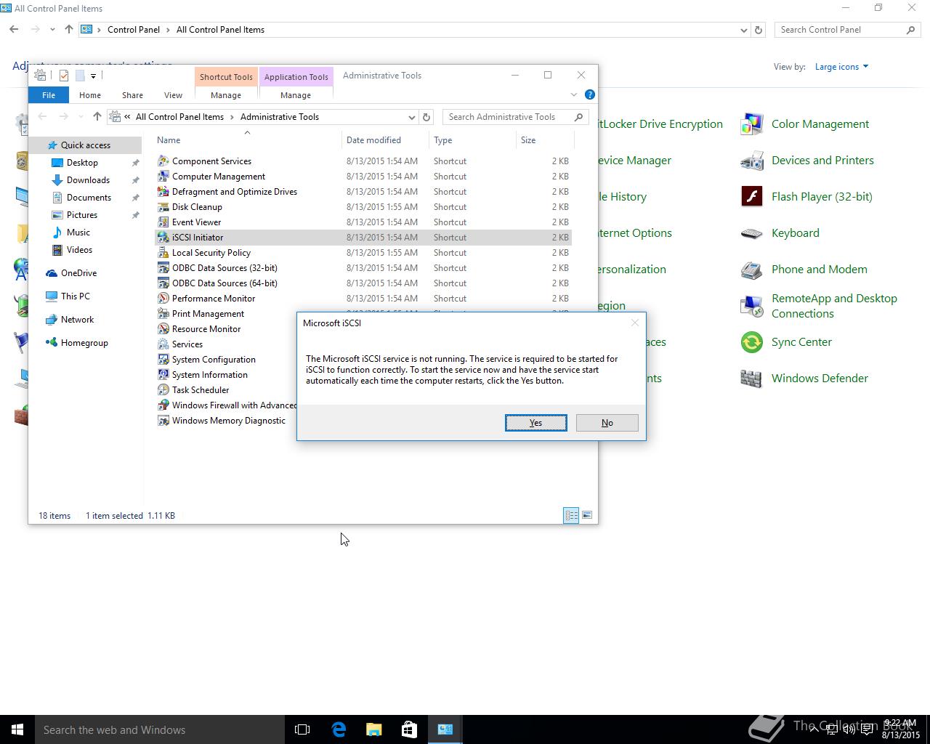Refresh the Control Panel window

[759, 30]
